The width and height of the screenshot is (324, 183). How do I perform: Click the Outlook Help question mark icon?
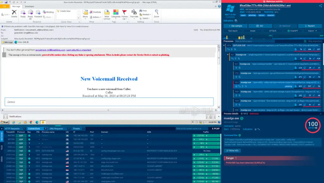tap(219, 6)
